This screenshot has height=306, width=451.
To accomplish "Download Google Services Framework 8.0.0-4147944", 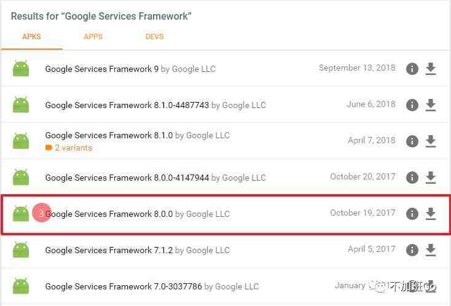I will coord(431,178).
